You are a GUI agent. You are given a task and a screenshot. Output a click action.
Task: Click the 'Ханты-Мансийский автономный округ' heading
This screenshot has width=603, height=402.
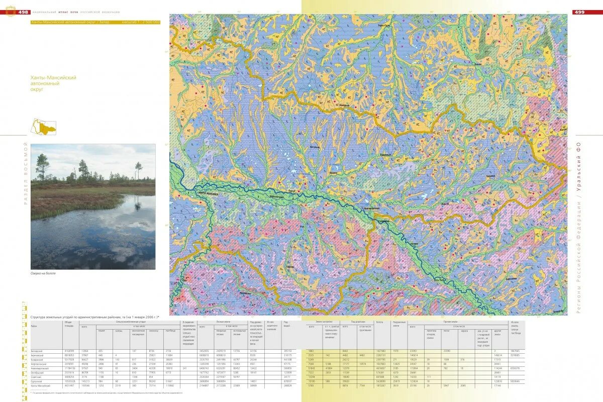(x=53, y=83)
